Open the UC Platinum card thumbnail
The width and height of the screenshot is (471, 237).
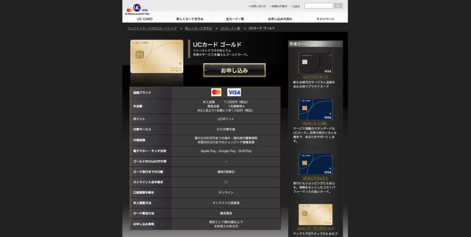tap(315, 63)
